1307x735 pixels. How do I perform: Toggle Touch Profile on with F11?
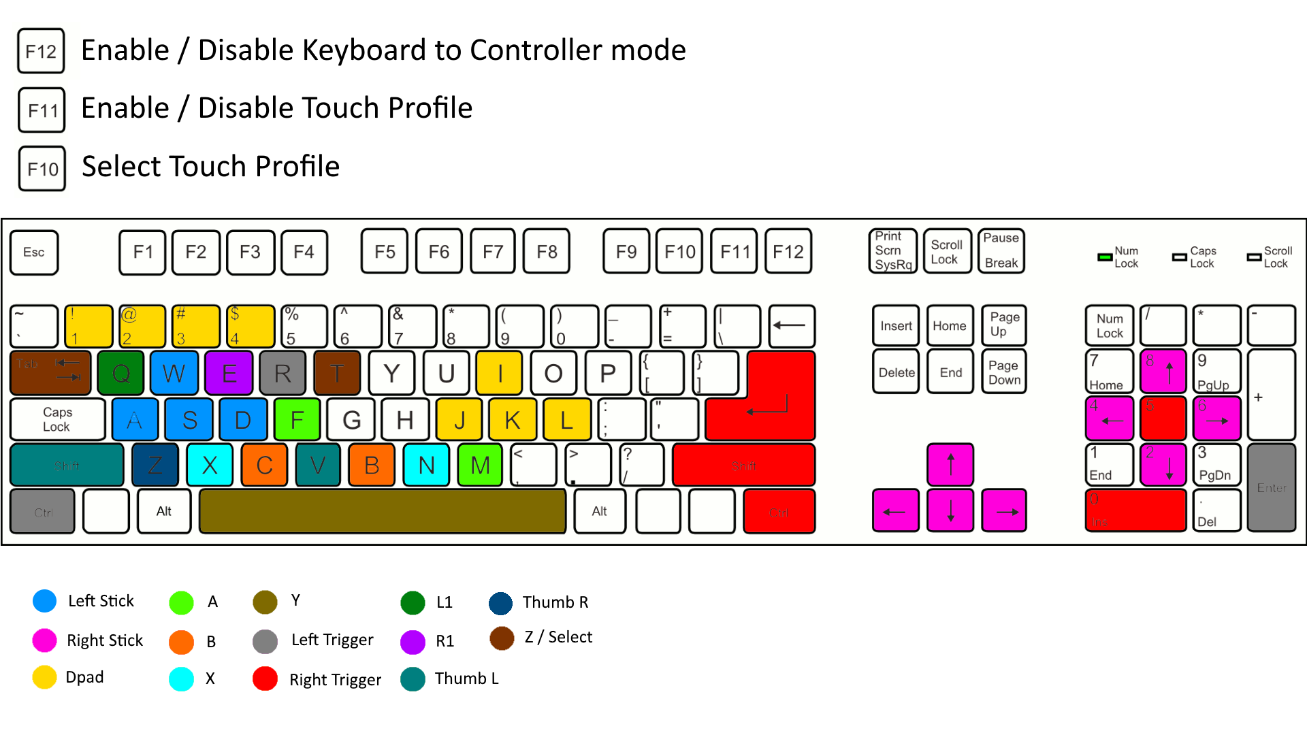coord(735,252)
